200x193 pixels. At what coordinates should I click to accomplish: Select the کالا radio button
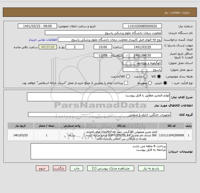click(x=159, y=76)
